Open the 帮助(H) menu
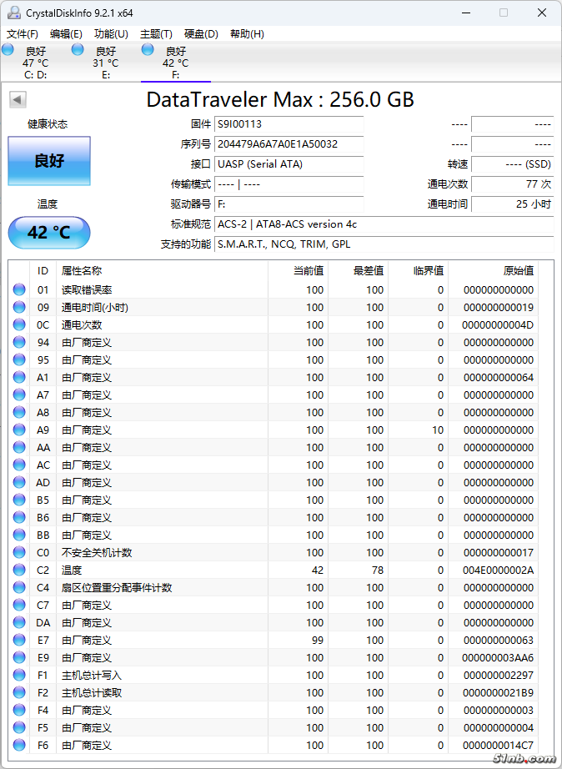The width and height of the screenshot is (562, 769). click(247, 34)
